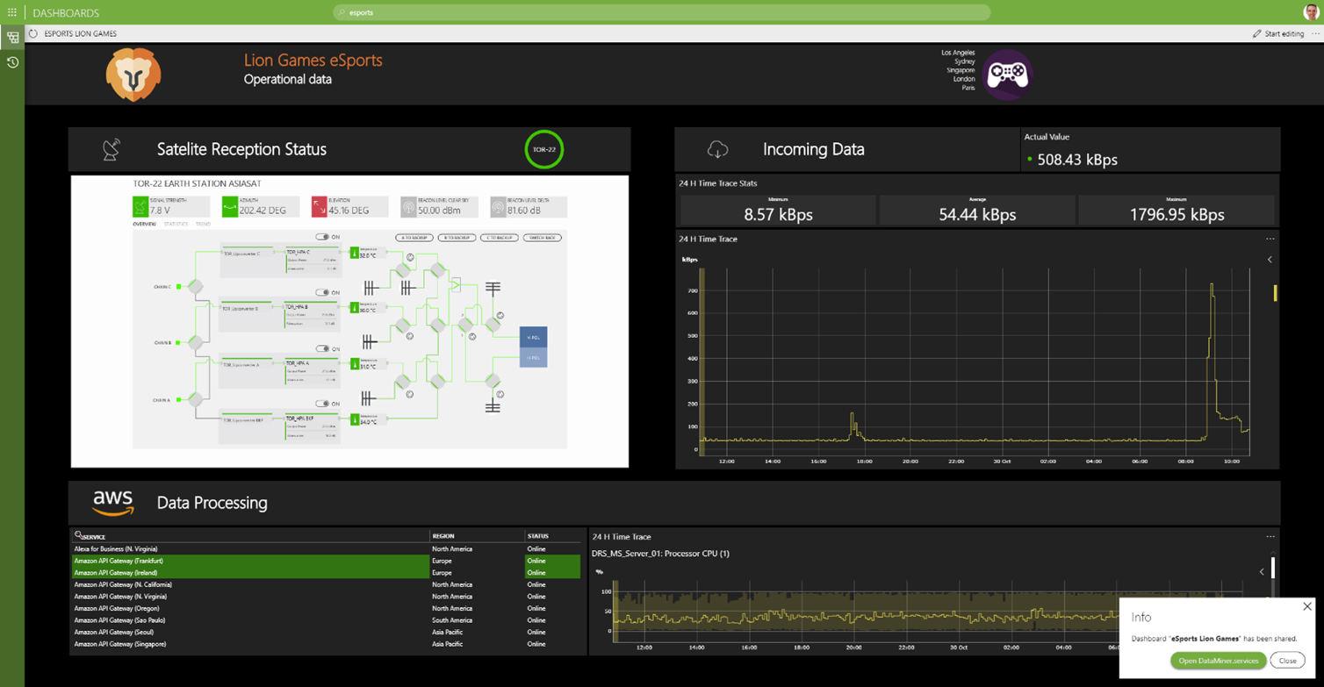Click the Chain C switch diamond
This screenshot has height=687, width=1324.
[196, 287]
